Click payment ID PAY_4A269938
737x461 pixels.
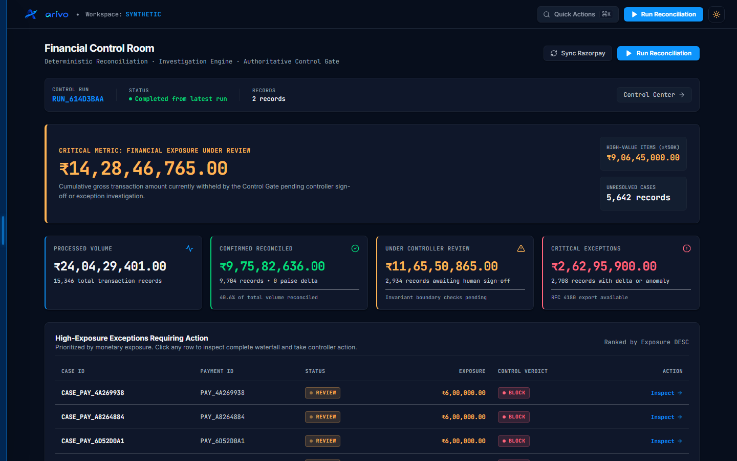tap(223, 393)
